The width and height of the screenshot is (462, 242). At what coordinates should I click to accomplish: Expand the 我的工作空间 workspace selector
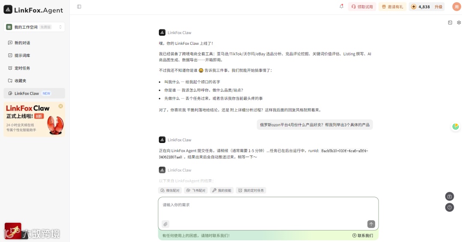[x=34, y=27]
